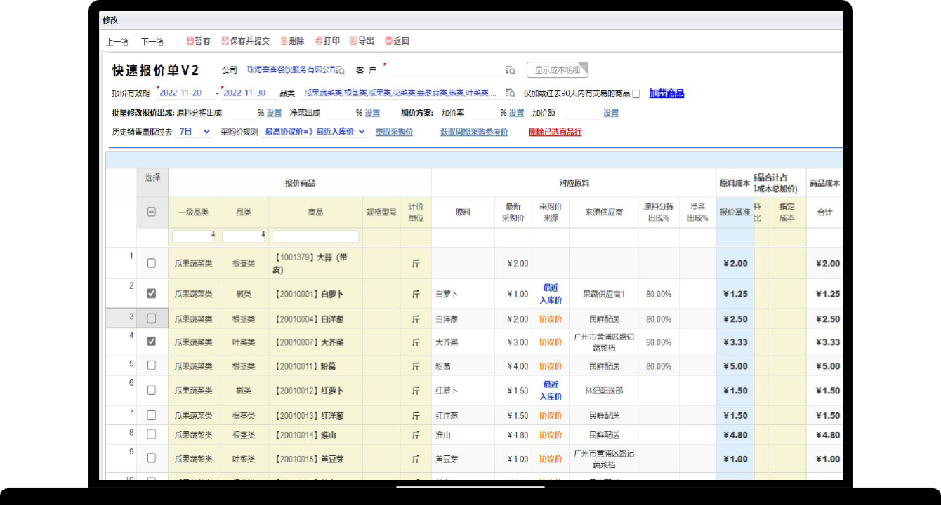Click the 商品 column header
941x505 pixels.
pyautogui.click(x=315, y=212)
